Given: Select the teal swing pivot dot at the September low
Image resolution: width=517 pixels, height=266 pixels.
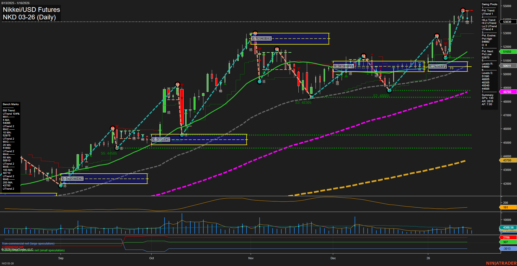Looking at the screenshot, I should point(60,186).
